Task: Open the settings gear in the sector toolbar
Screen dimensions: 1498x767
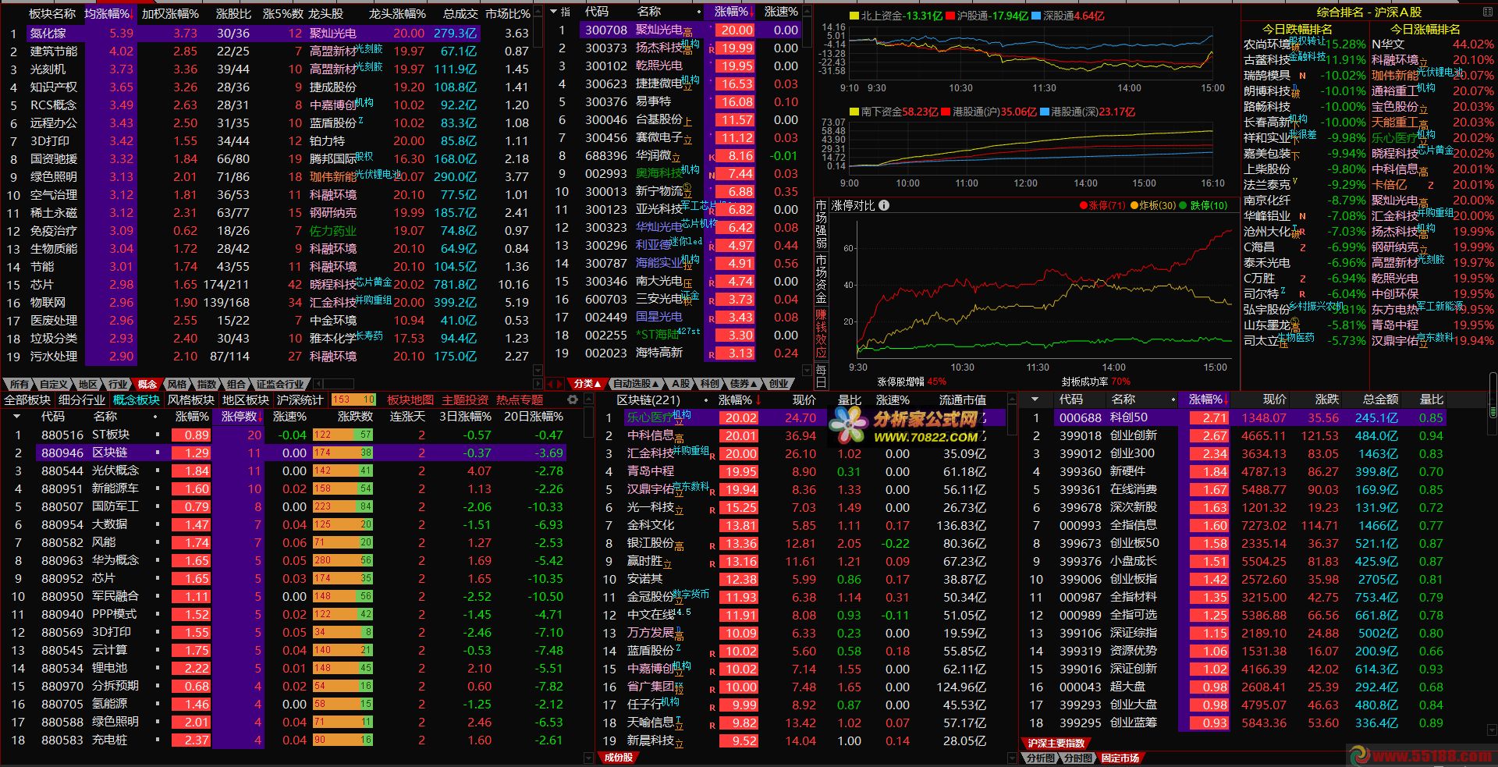Action: (x=573, y=399)
